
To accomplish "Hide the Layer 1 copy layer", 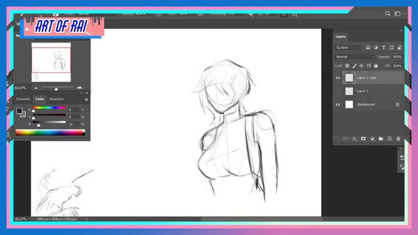I will click(x=338, y=78).
